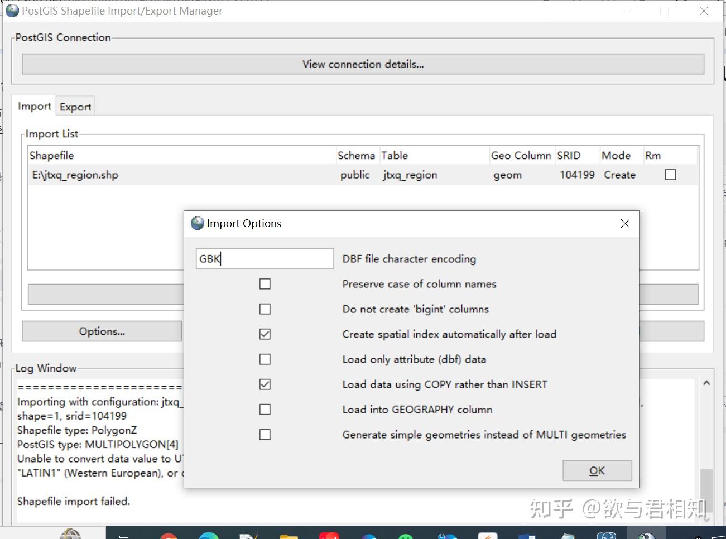
Task: Click the PostGIS Shapefile Manager title globe icon
Action: point(12,11)
